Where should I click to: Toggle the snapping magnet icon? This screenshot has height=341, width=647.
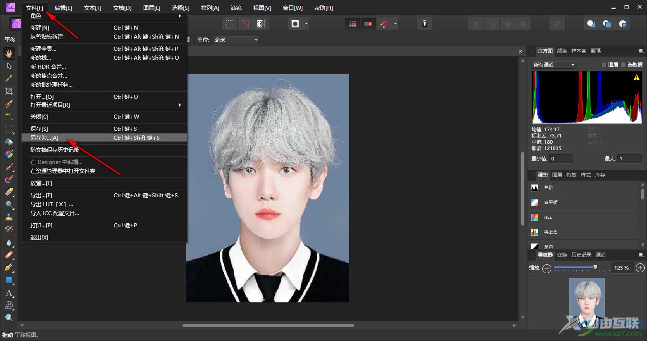(x=384, y=24)
